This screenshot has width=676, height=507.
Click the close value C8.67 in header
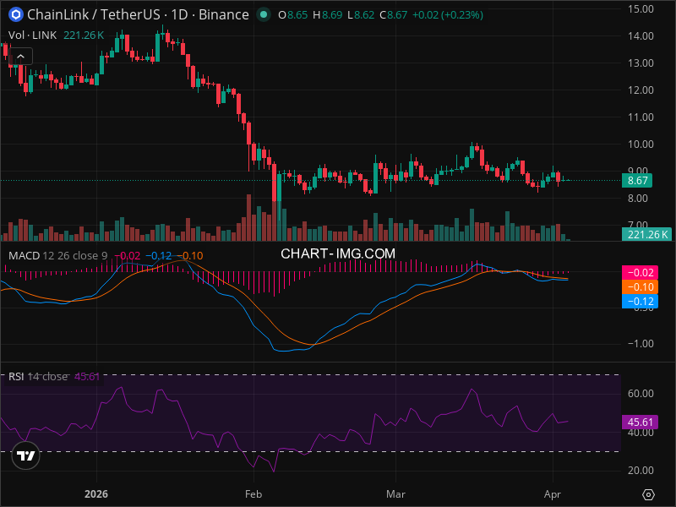[x=393, y=15]
